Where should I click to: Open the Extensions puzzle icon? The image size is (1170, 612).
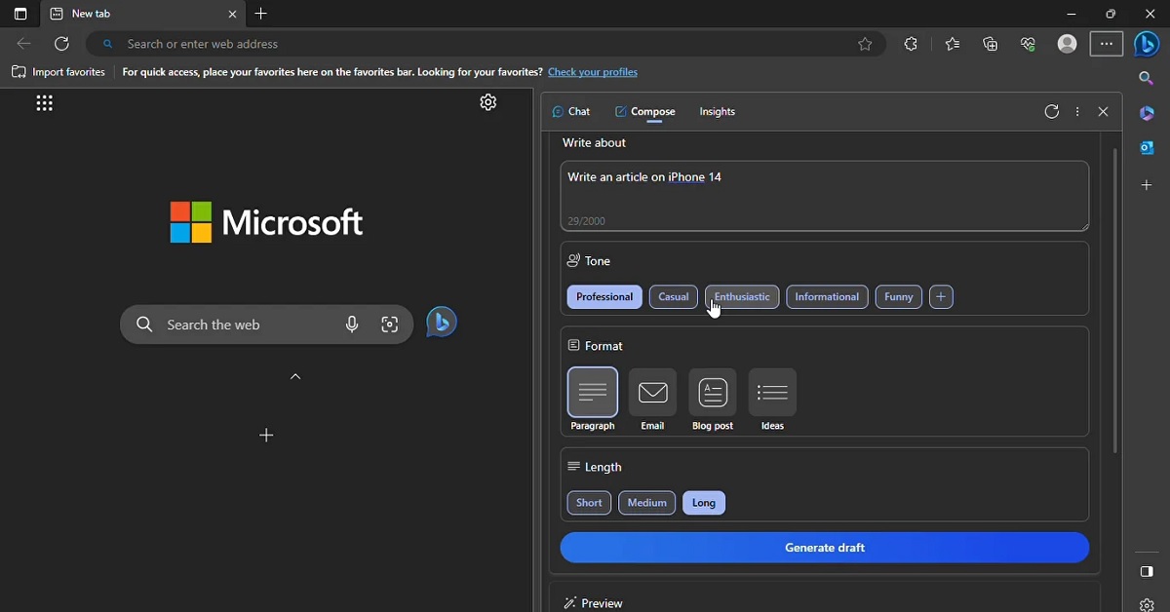point(912,44)
